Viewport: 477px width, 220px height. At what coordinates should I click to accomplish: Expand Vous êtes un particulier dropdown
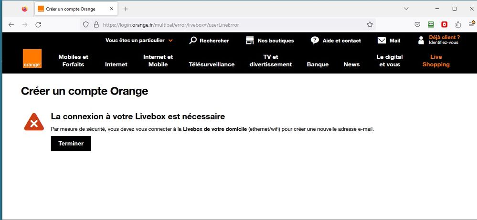click(139, 41)
